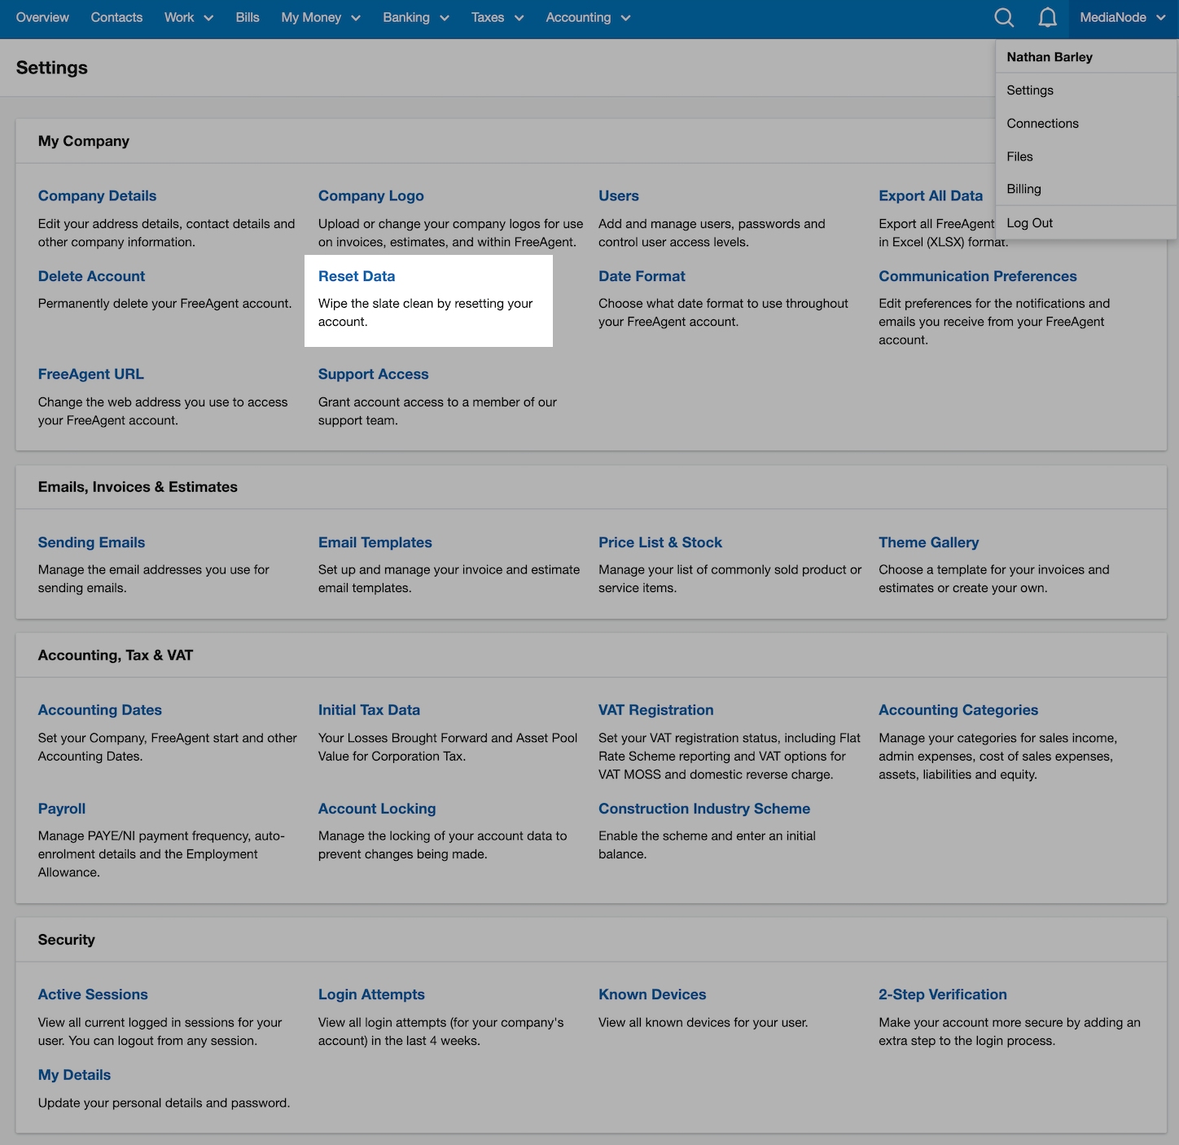
Task: Open the Price List & Stock link
Action: [x=660, y=542]
